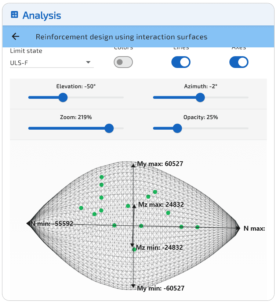Click the Zoom slider thumb
The width and height of the screenshot is (276, 303).
click(109, 128)
